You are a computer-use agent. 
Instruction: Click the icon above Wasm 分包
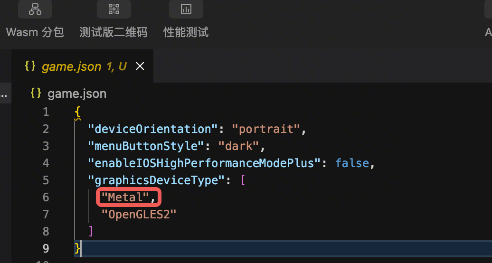pos(35,9)
